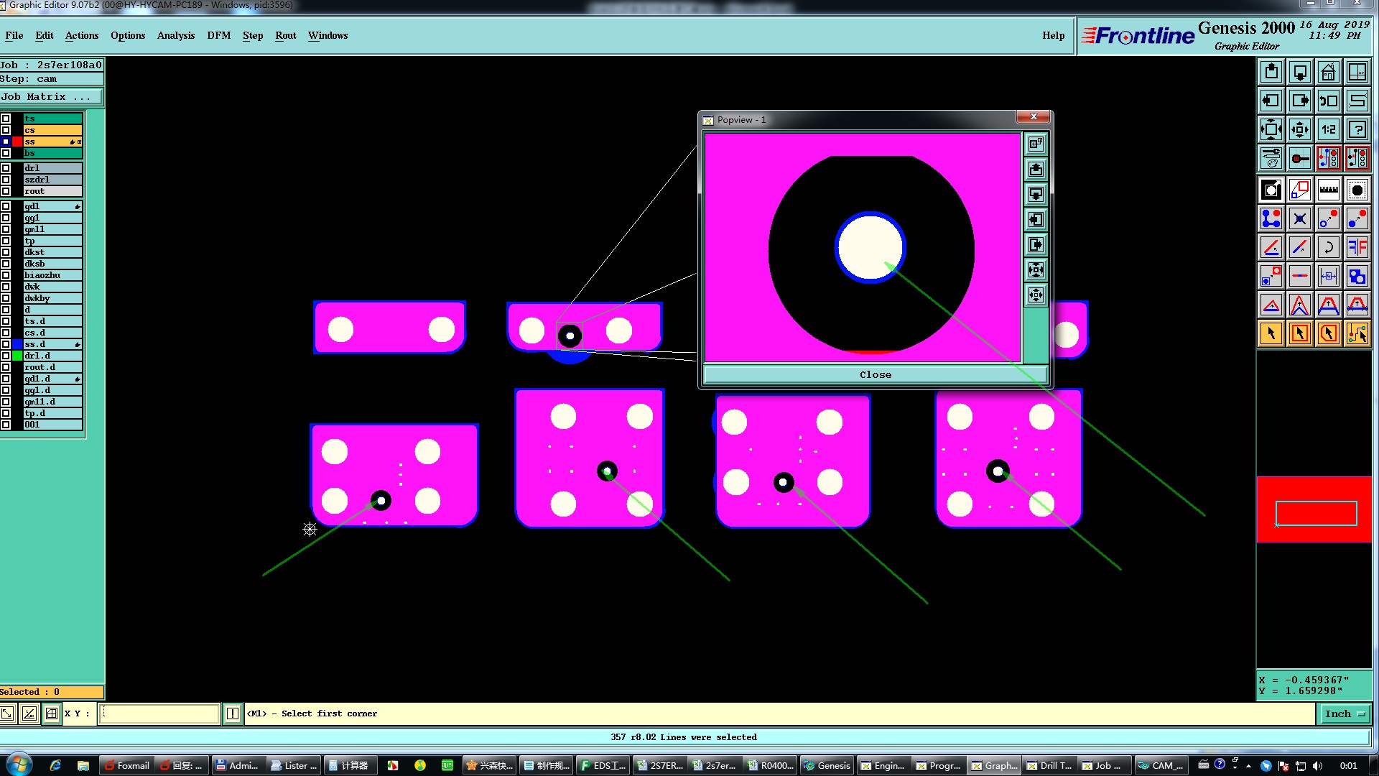1379x776 pixels.
Task: Click the Close button in Popview
Action: point(875,374)
